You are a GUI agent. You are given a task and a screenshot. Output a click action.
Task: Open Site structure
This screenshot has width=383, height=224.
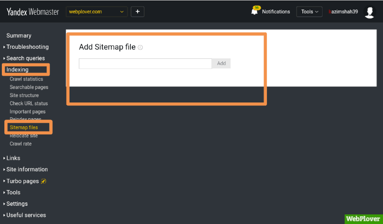point(24,95)
